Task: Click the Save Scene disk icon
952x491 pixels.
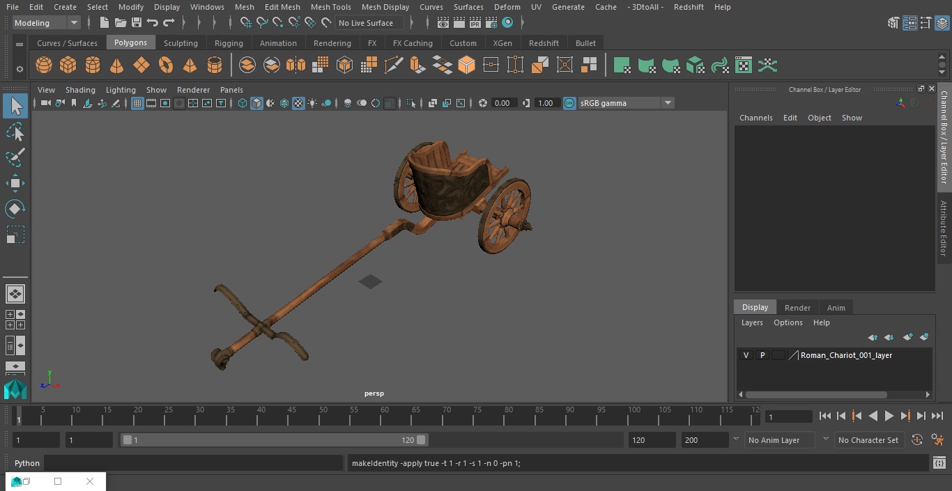Action: (x=137, y=23)
